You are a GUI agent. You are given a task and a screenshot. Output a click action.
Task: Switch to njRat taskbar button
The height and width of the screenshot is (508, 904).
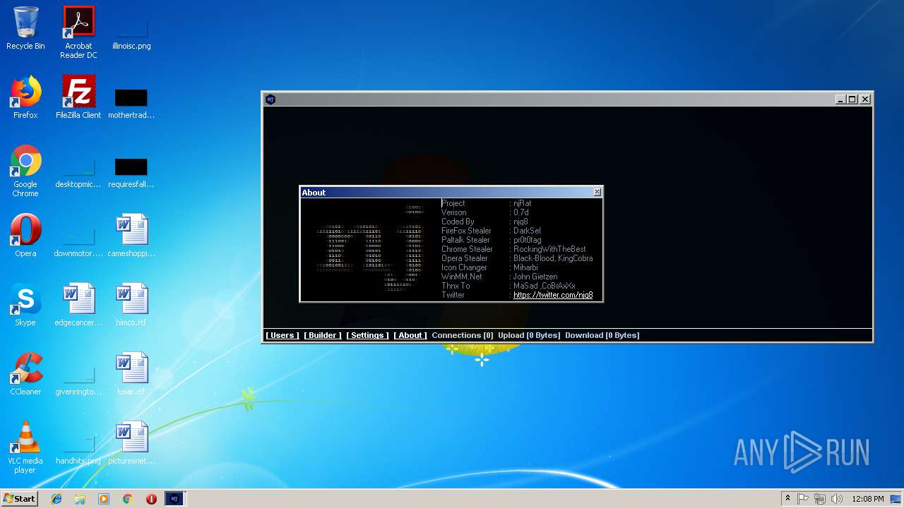click(174, 499)
